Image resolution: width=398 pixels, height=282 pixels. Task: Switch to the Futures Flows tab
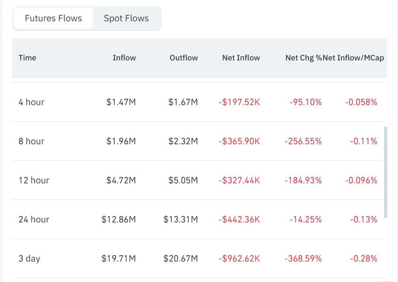[x=53, y=18]
